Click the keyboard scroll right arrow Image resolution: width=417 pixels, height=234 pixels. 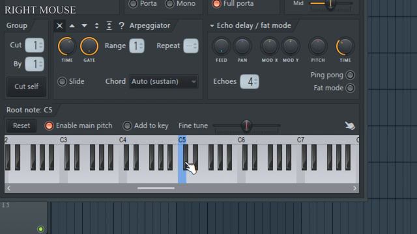click(354, 188)
